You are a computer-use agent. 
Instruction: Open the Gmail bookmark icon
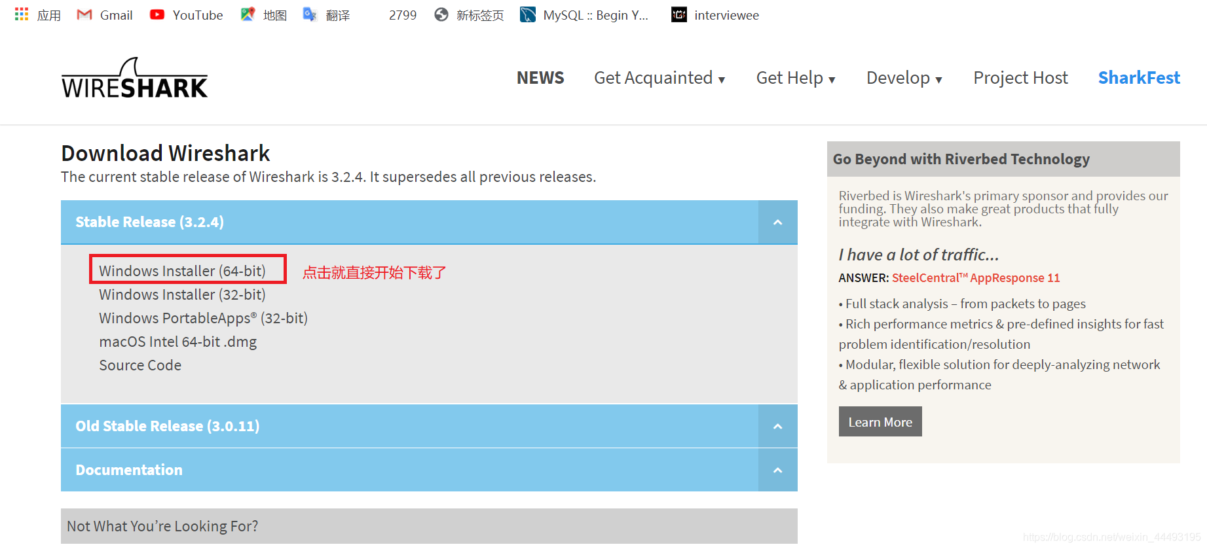(84, 14)
